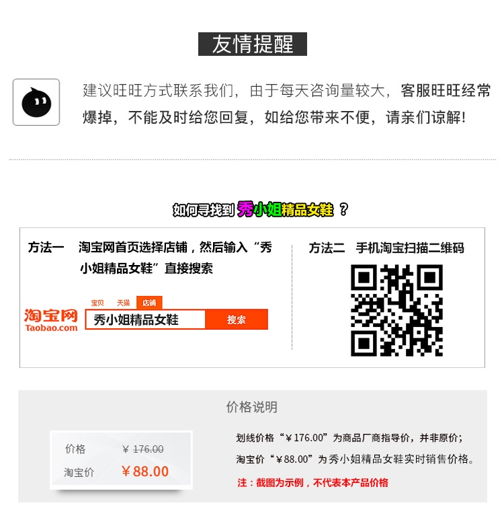Click the orange ¥88.00 Taobao price
Image resolution: width=504 pixels, height=522 pixels.
(145, 472)
